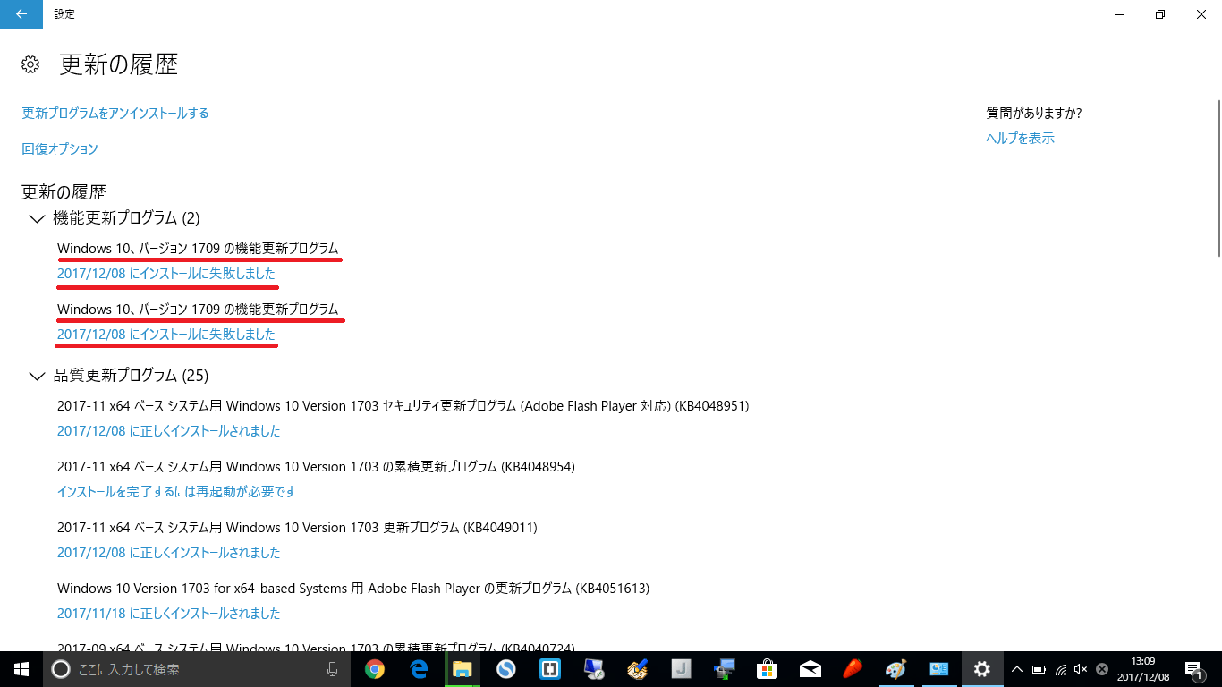Check battery status in system tray
The height and width of the screenshot is (687, 1222).
1039,669
